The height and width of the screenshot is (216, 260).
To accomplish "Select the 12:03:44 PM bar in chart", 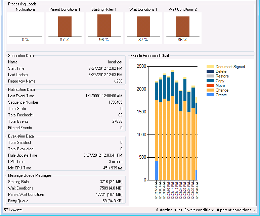I will point(197,141).
